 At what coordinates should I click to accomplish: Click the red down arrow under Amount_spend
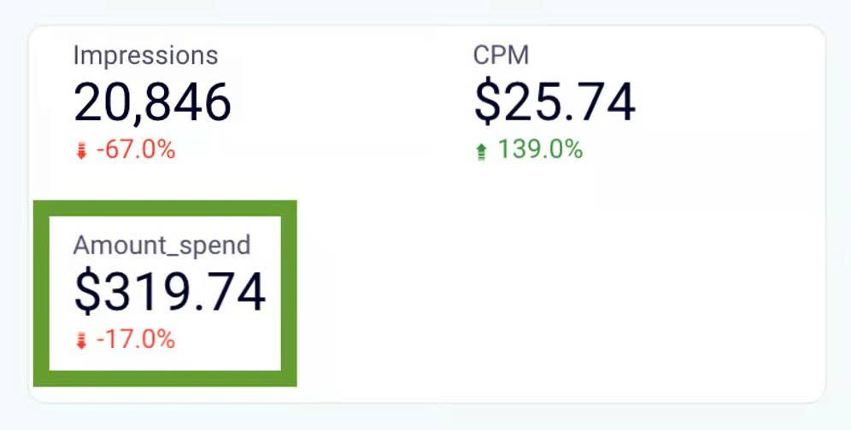click(81, 341)
